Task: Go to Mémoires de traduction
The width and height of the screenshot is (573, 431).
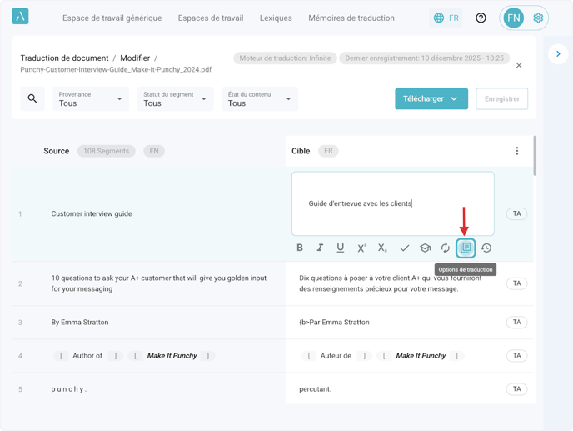Action: pos(351,18)
